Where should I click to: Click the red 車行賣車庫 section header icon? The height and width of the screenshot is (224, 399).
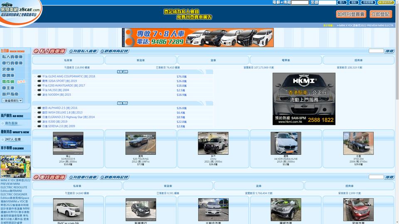49,177
